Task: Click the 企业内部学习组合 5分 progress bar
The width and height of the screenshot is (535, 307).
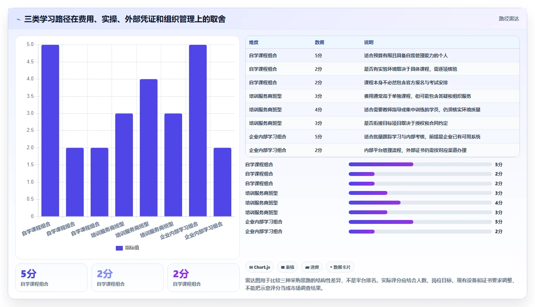Action: (x=420, y=222)
